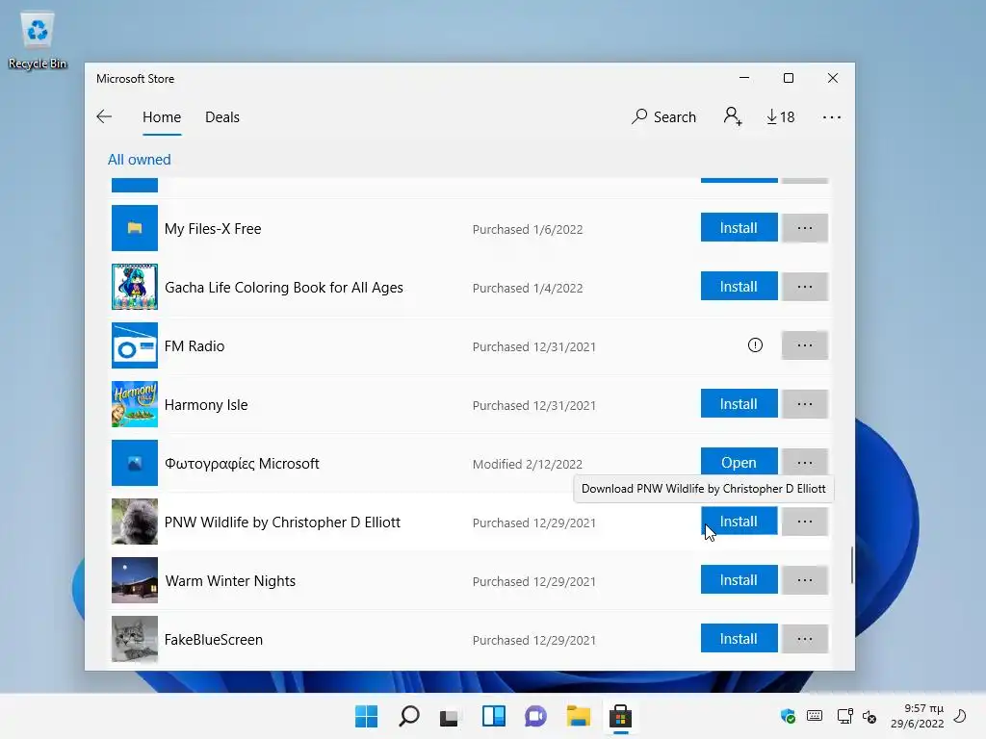Open Φωτογραφίες Microsoft app
This screenshot has height=739, width=986.
click(739, 462)
